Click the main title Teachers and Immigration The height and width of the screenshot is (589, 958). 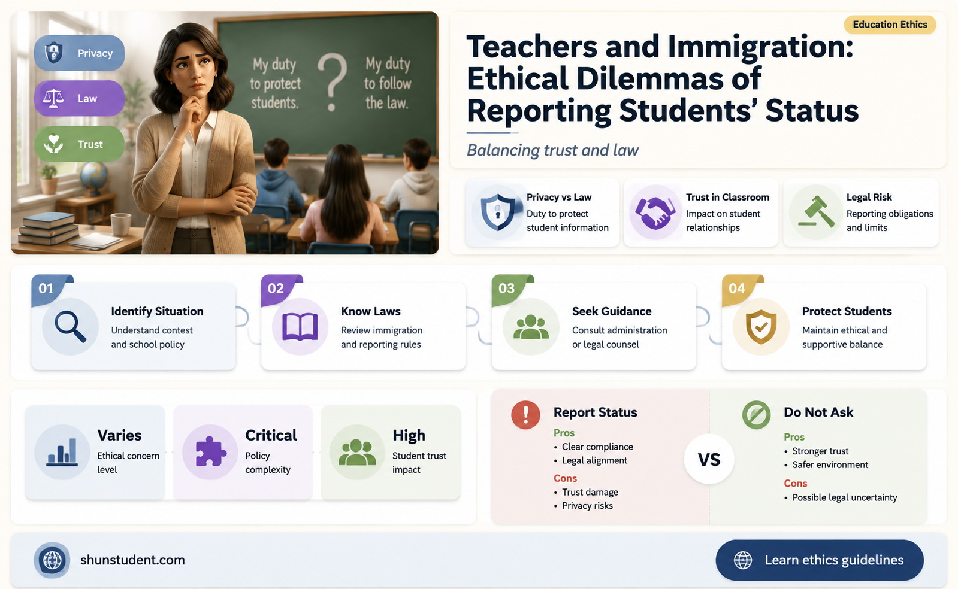[662, 78]
